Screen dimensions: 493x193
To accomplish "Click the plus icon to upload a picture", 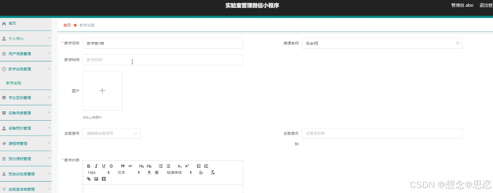I will coord(102,91).
